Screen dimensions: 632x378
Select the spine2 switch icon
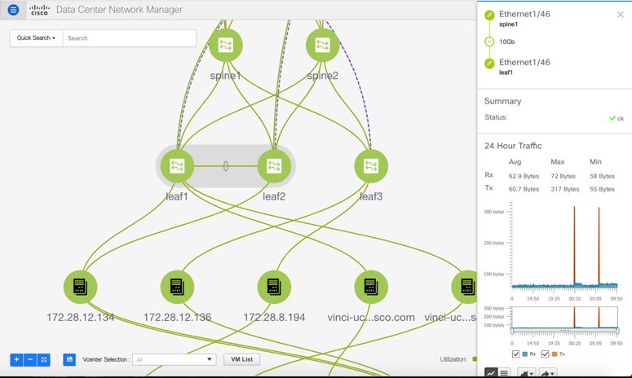tap(322, 46)
